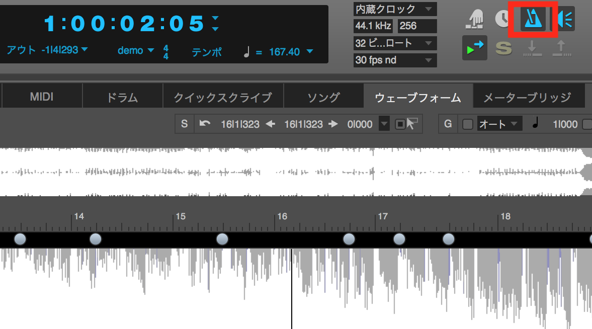Click the step record hand icon

click(x=474, y=19)
